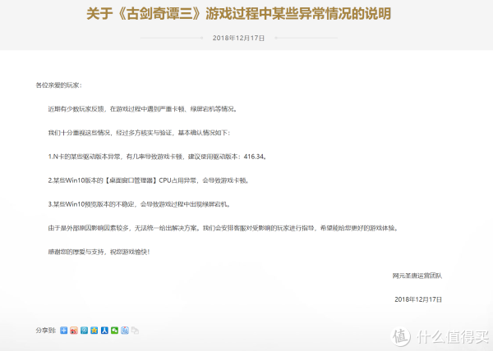Open the blue plus more-sharing icon
Screen dimensions: 493x351
(x=64, y=330)
